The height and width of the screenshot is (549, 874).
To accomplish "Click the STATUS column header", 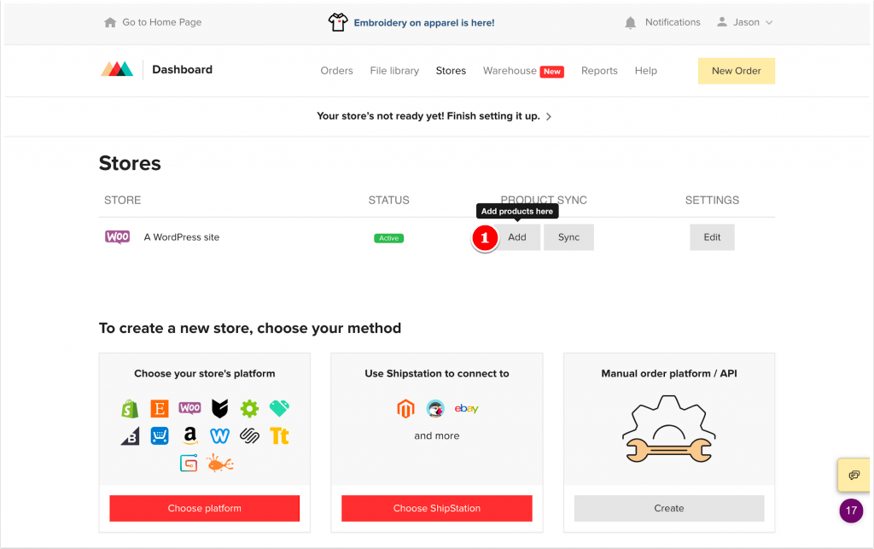I will pos(388,200).
